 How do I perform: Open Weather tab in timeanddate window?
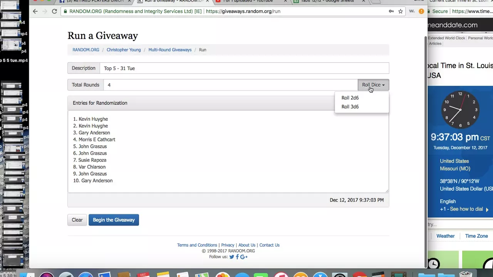click(445, 236)
